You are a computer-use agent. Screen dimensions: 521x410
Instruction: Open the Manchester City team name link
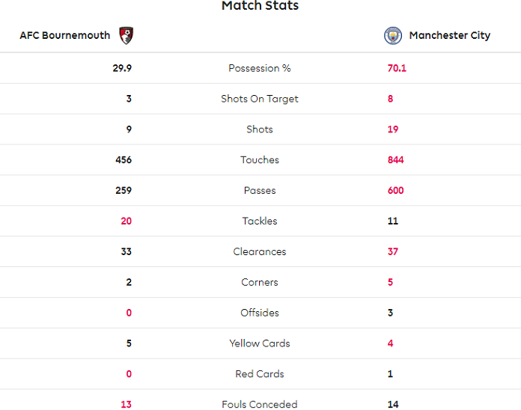(x=449, y=35)
